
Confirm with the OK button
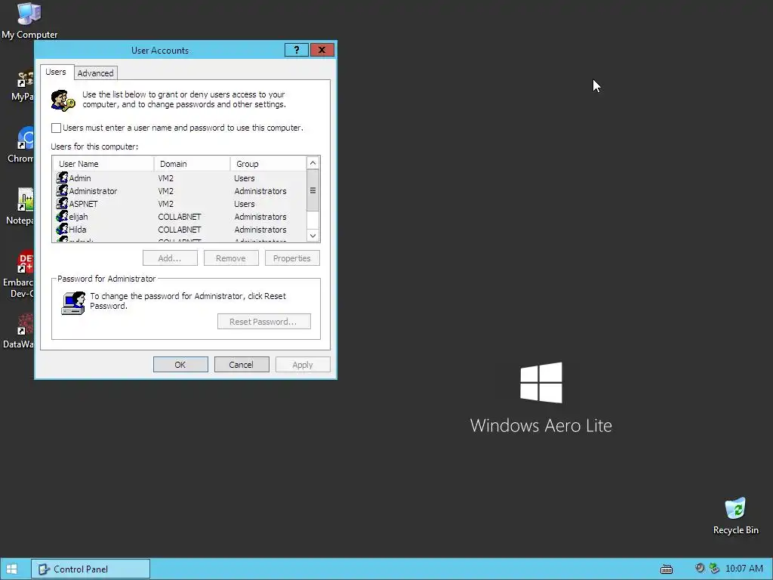pos(180,365)
